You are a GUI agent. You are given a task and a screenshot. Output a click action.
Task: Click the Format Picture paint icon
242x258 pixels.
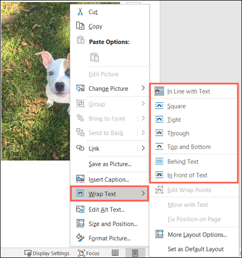click(x=80, y=238)
